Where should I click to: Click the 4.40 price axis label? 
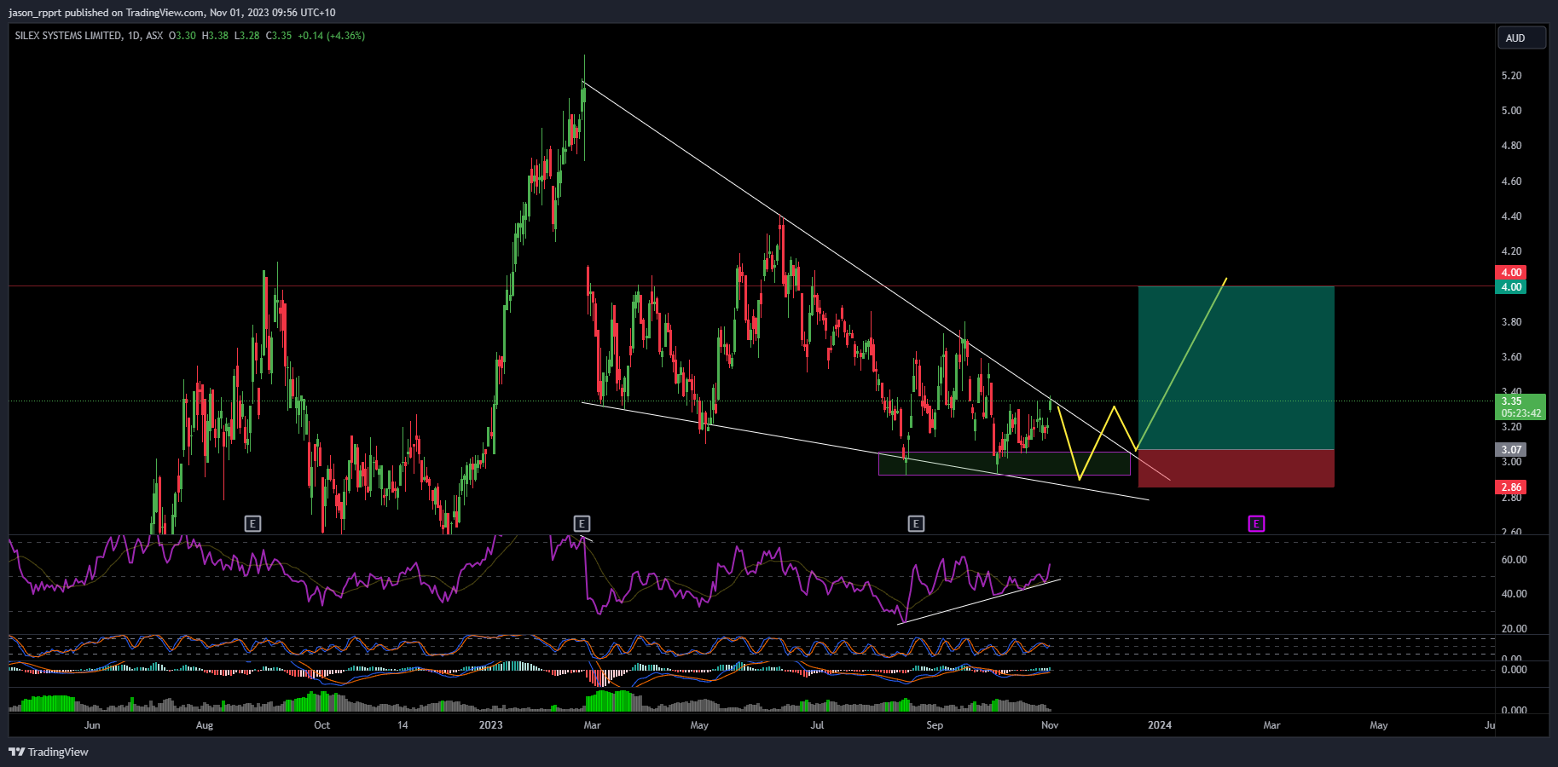coord(1511,216)
